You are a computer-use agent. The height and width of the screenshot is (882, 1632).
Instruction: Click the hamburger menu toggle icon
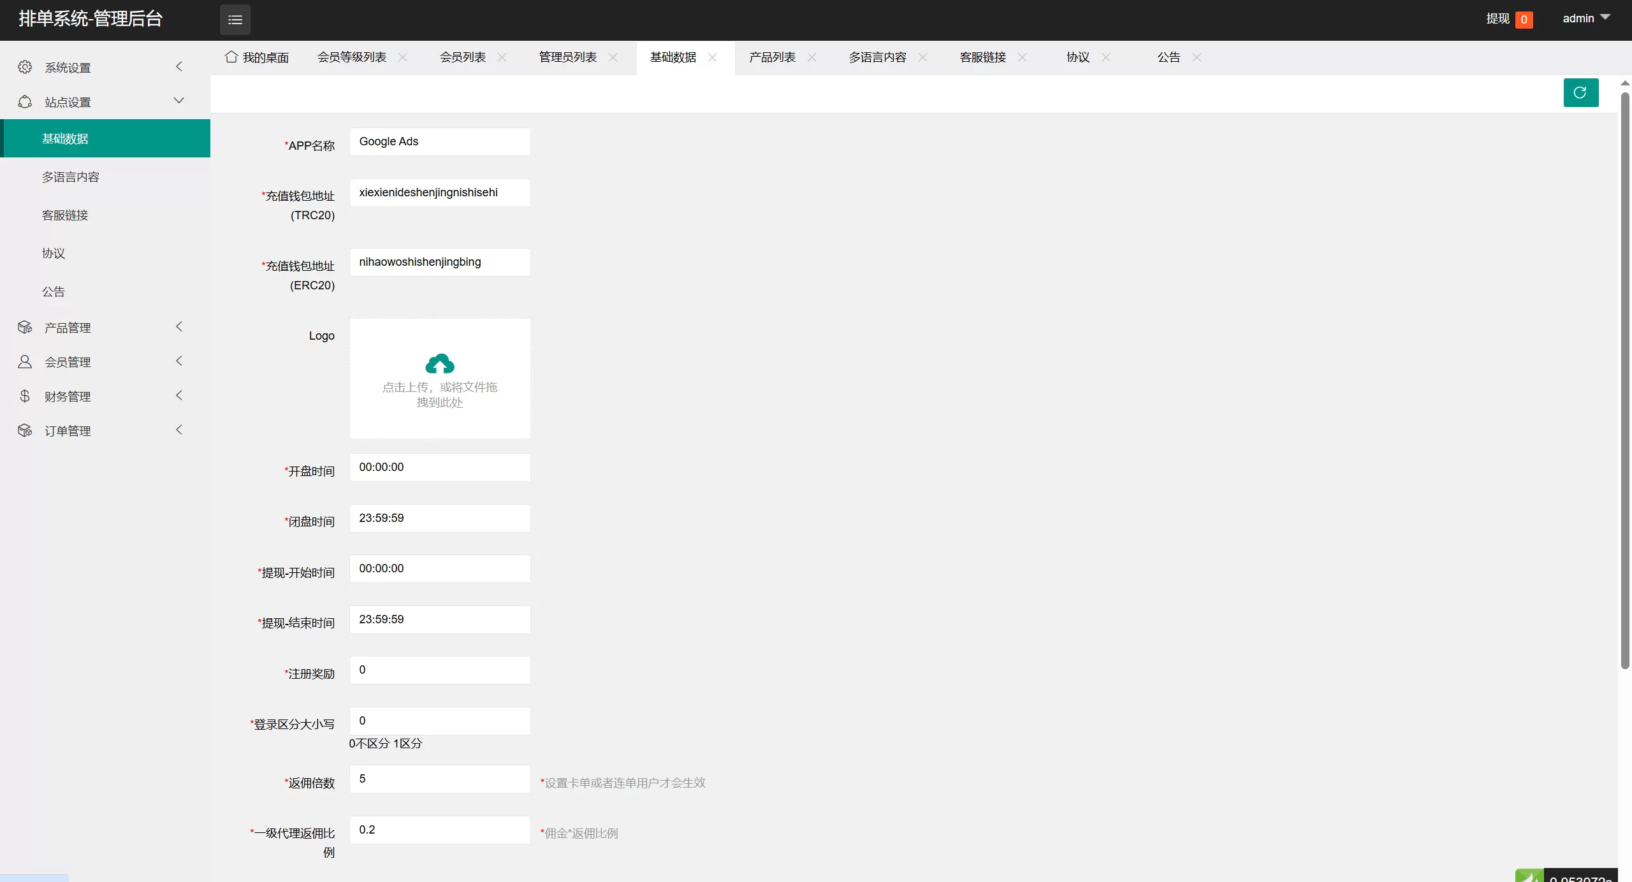pos(235,20)
